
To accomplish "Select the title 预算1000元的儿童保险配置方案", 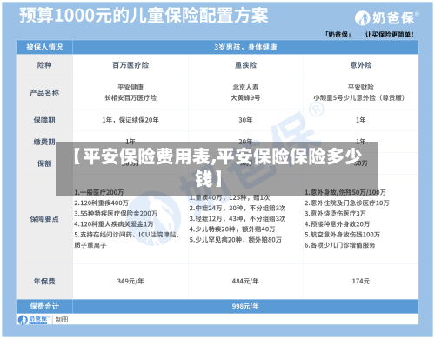I will [x=144, y=16].
